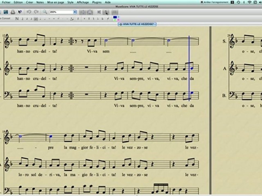Open the zoom percentage dropdown arrow

coord(75,12)
